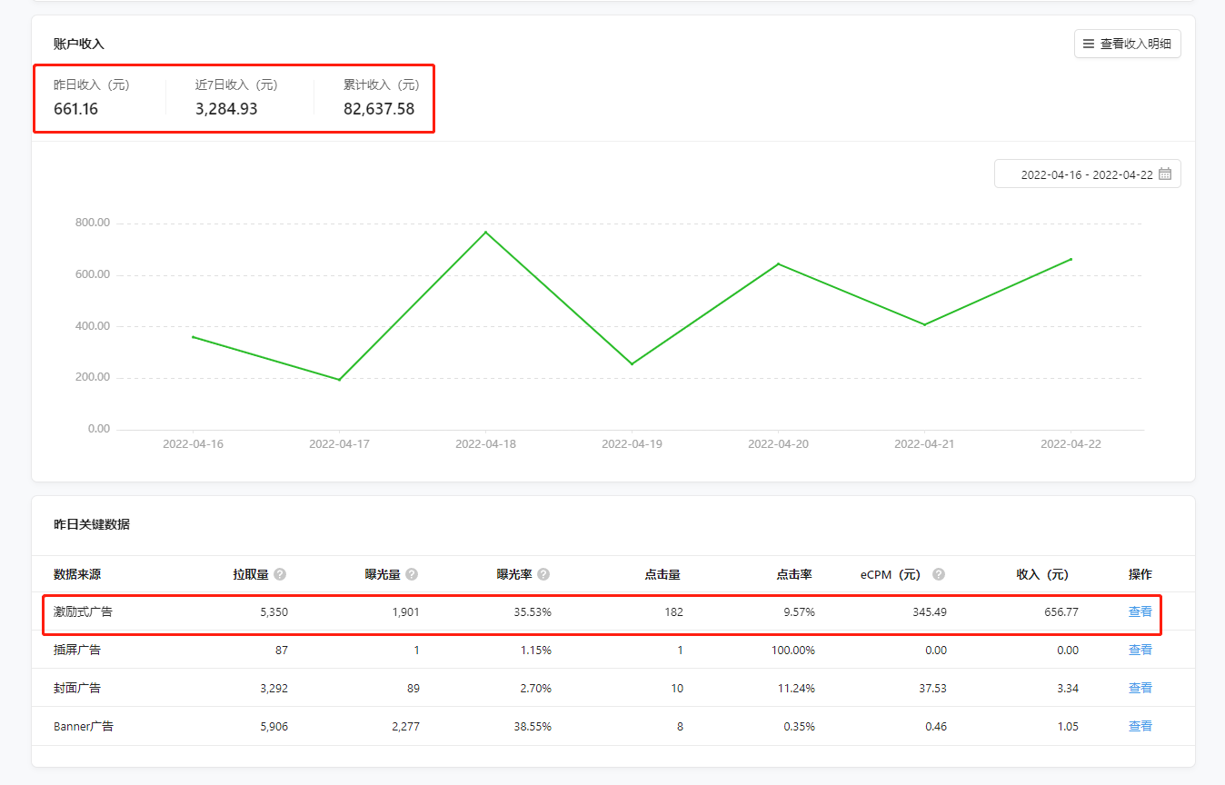This screenshot has width=1225, height=785.
Task: Click the calendar icon in date range field
Action: point(1165,174)
